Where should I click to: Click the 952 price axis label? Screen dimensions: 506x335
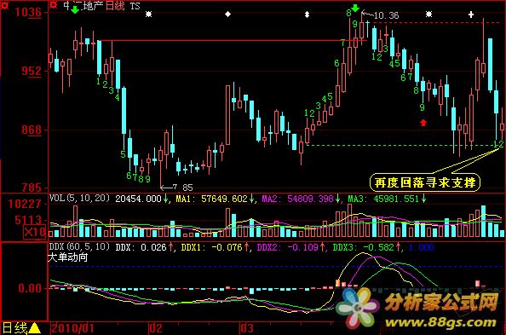click(x=32, y=71)
